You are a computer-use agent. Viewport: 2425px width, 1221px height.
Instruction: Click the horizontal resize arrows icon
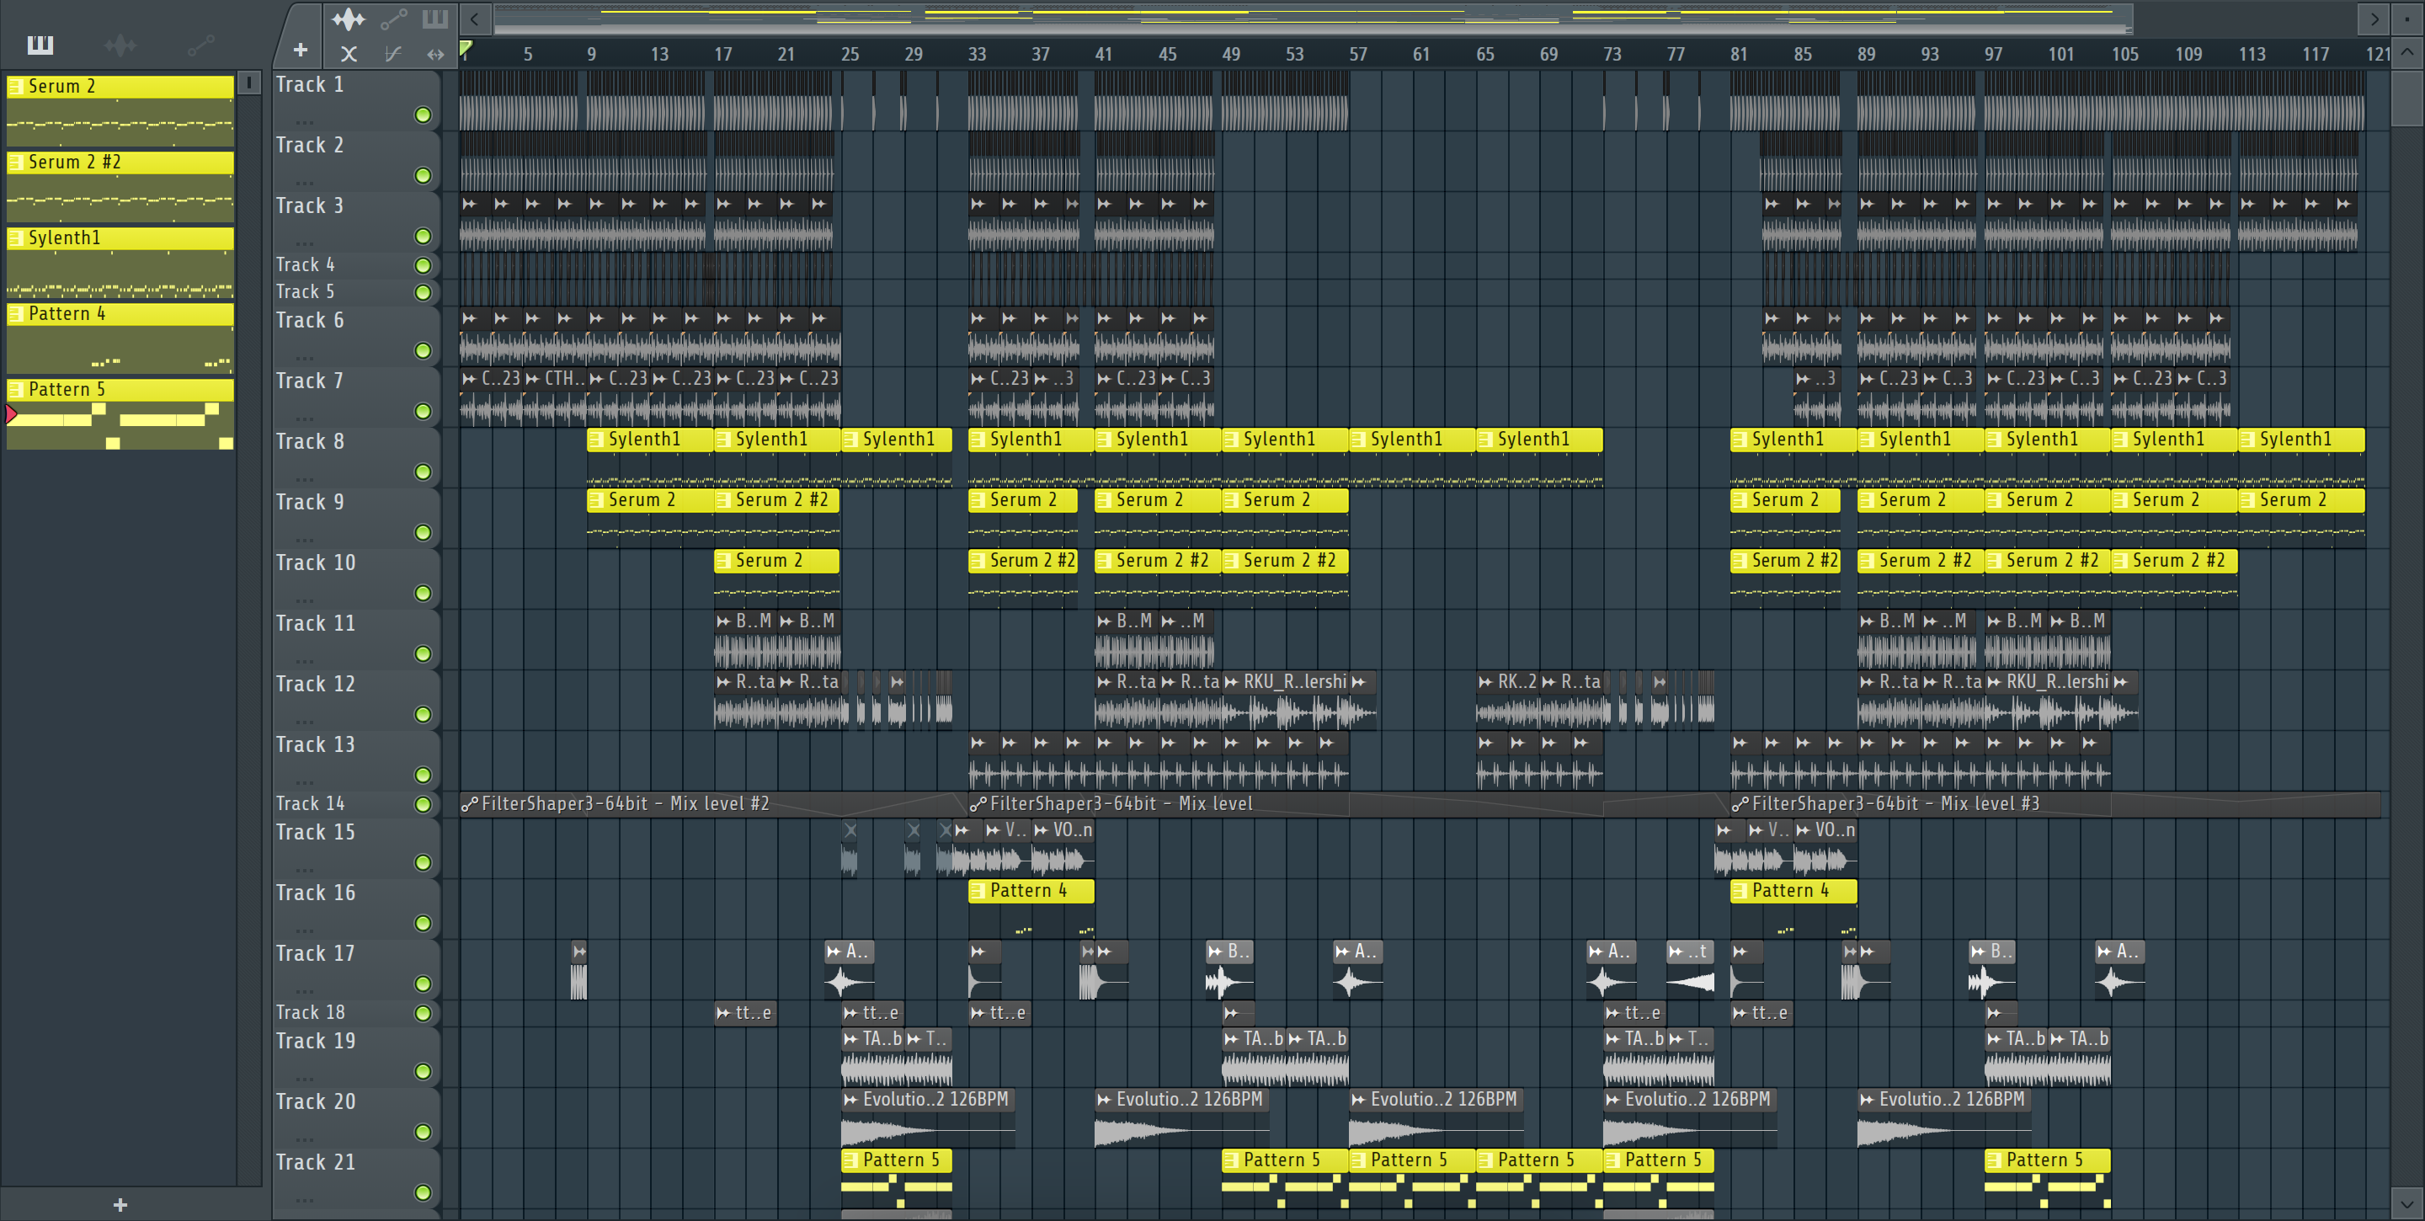[x=435, y=54]
